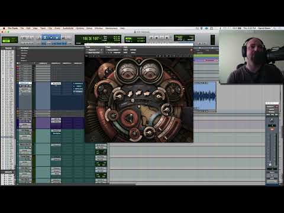Open the plugin window track selector
Viewport: 284px width, 213px height.
click(x=94, y=50)
